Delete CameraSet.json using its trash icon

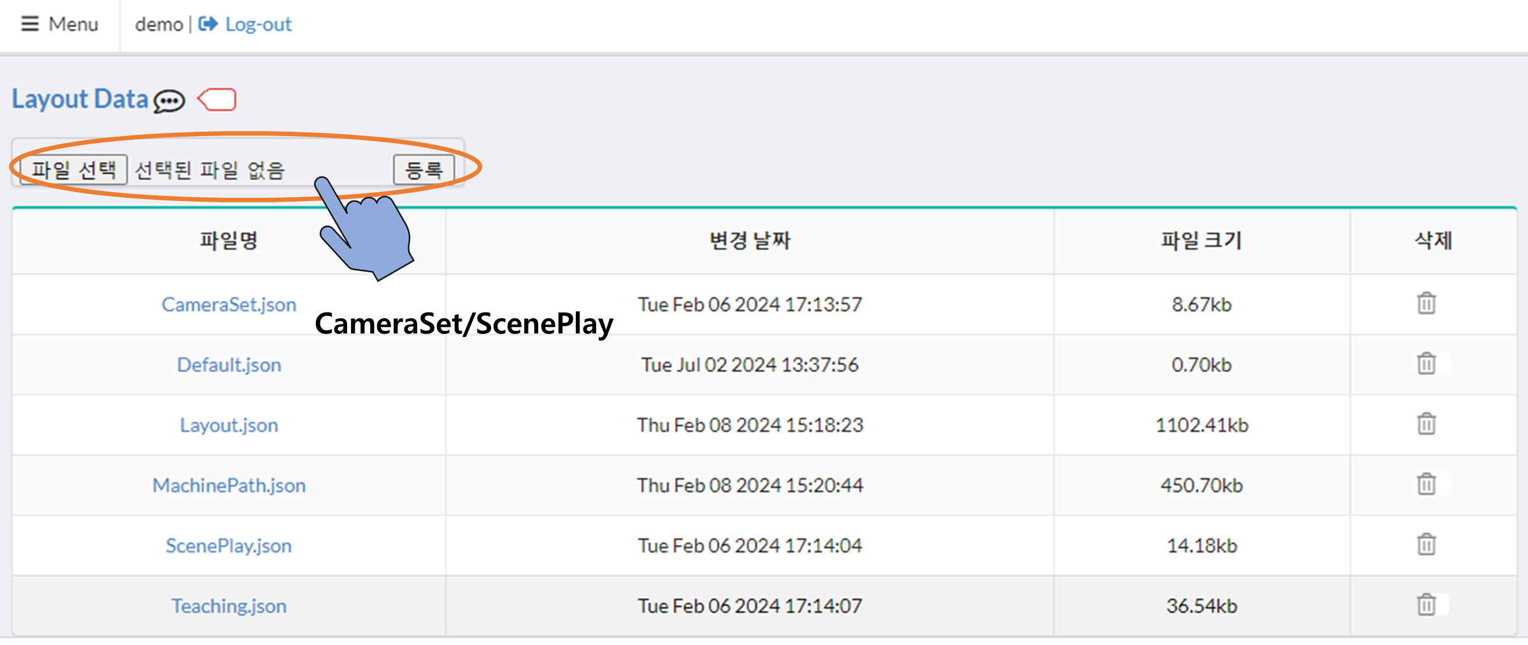coord(1426,303)
